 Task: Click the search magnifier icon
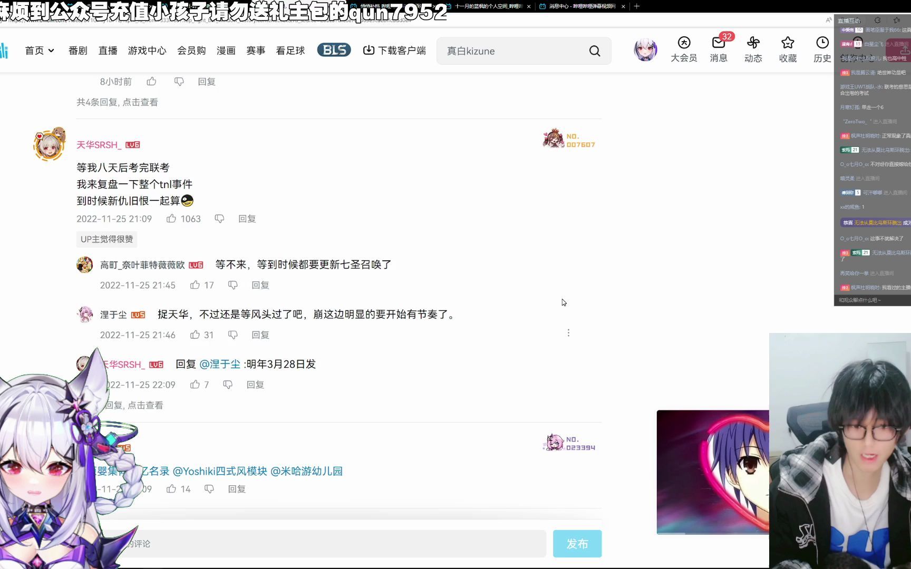coord(595,51)
